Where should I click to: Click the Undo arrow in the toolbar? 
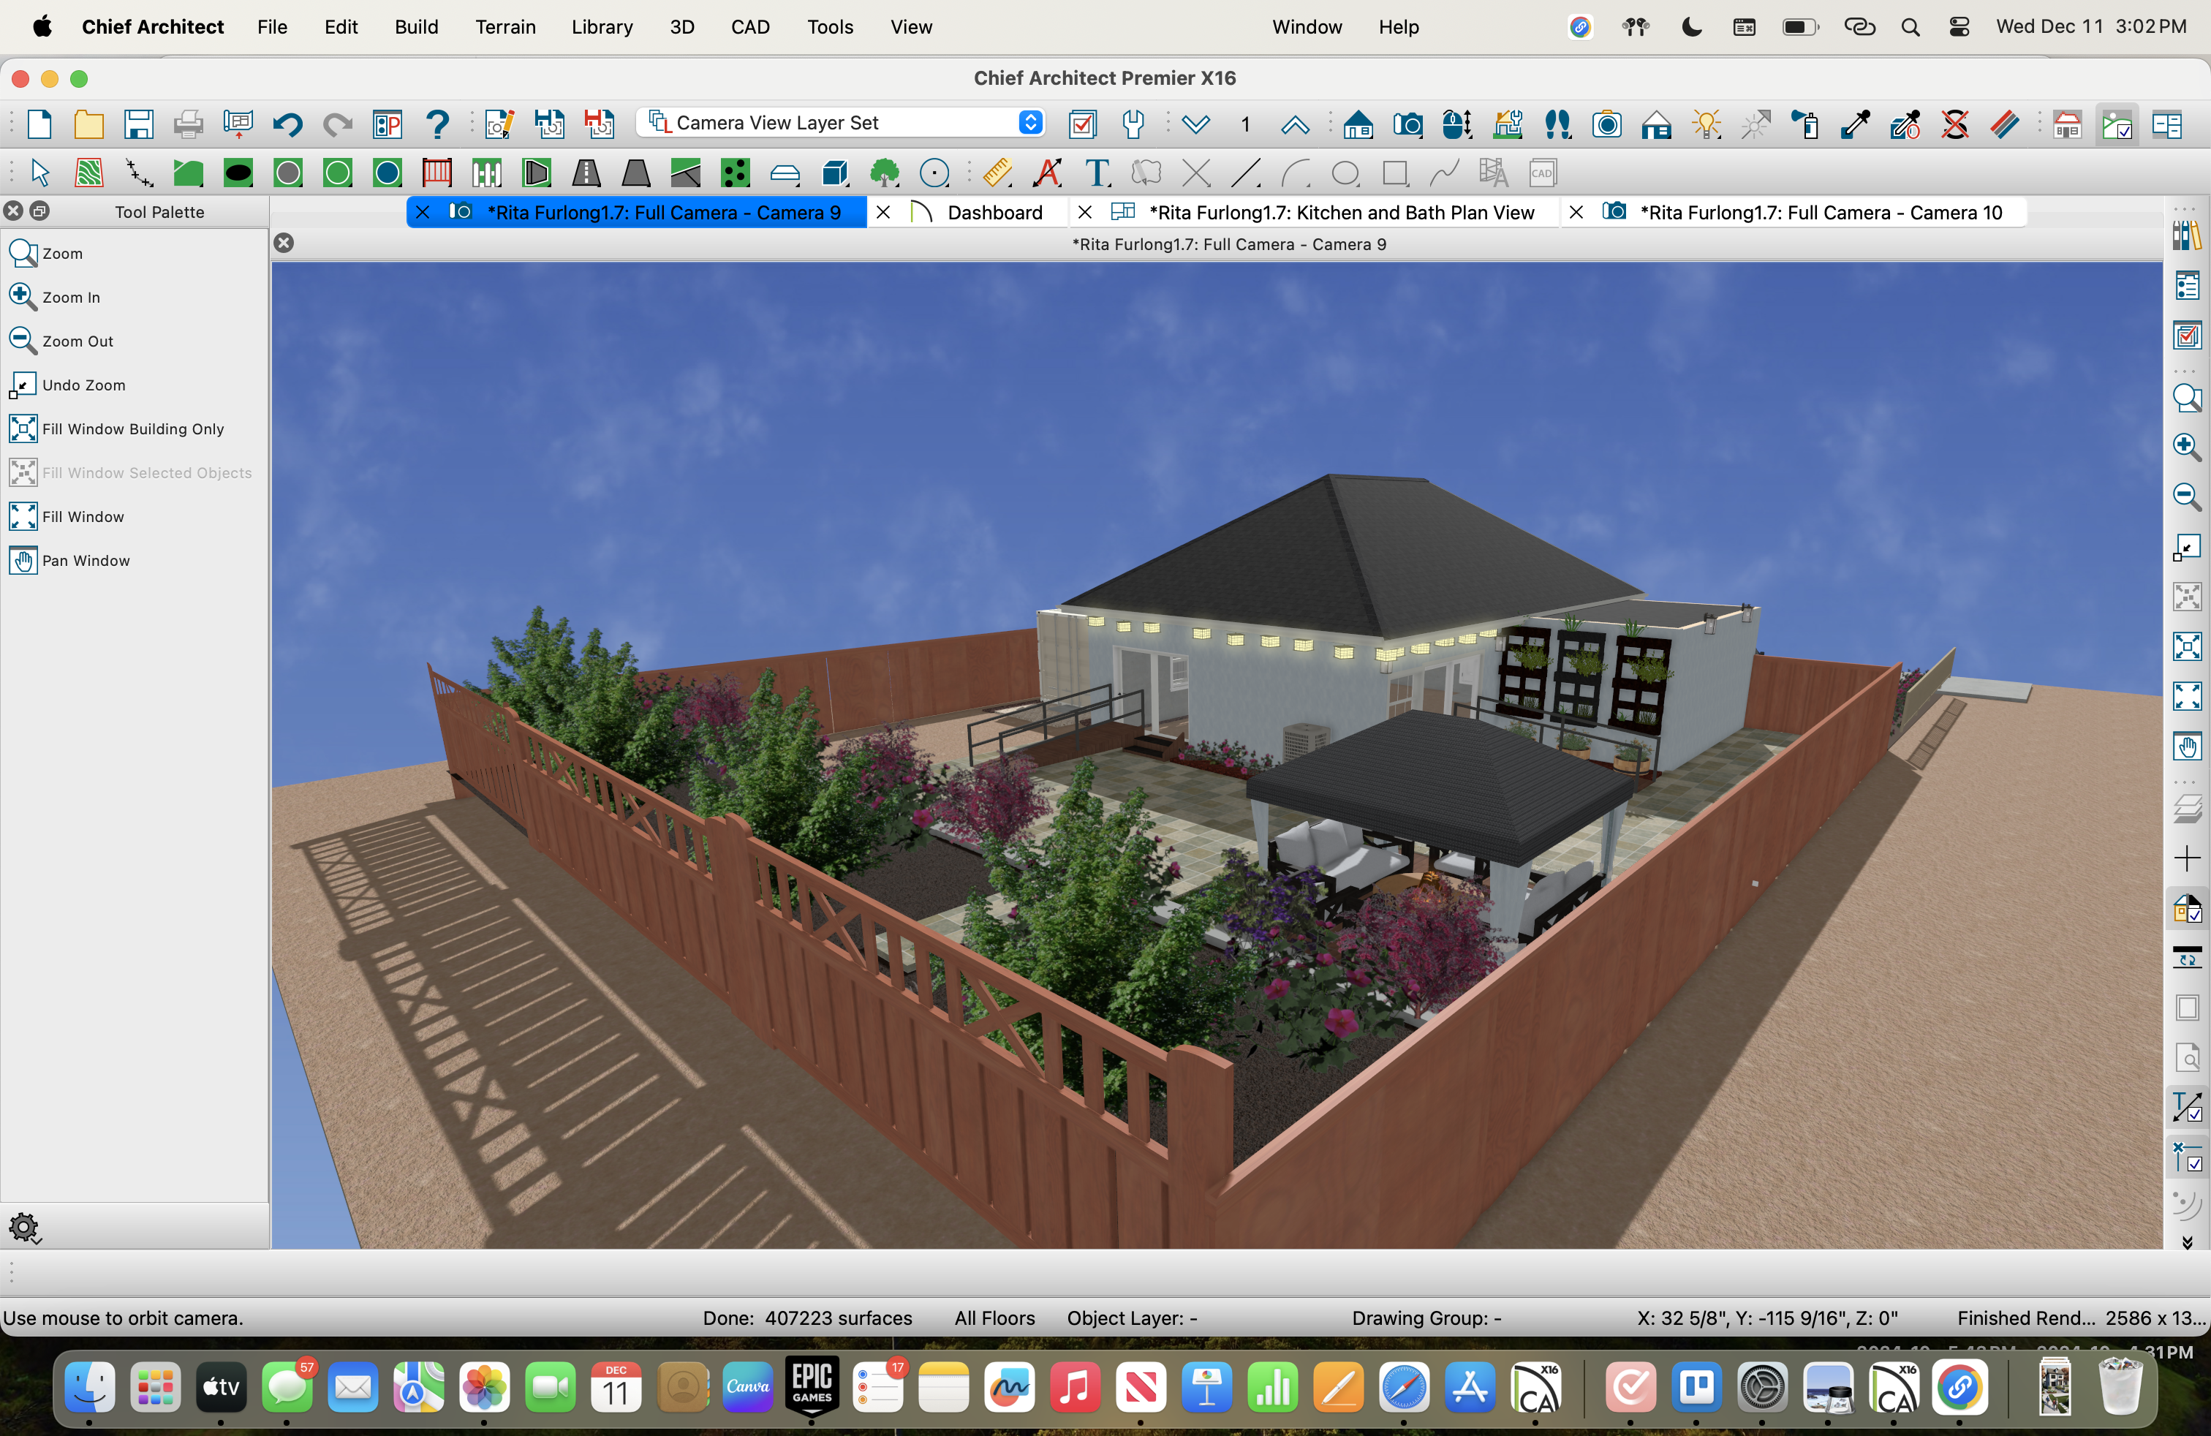point(288,124)
